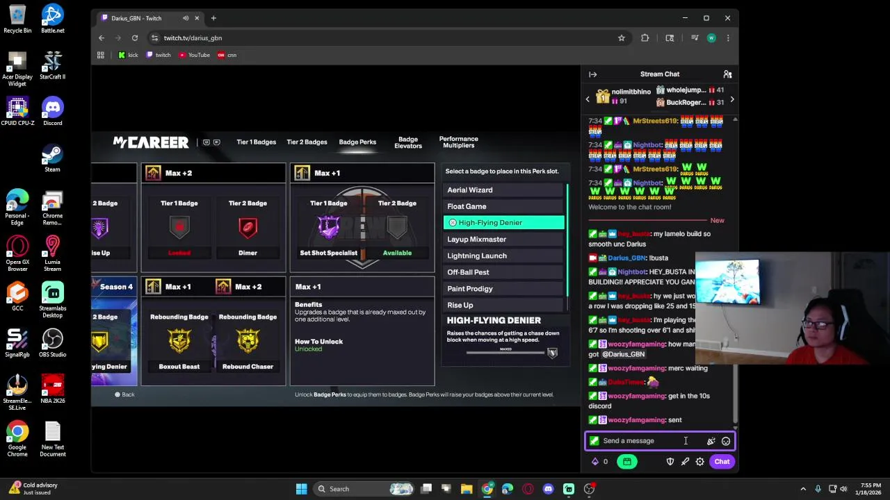Click the Dimer badge icon
The height and width of the screenshot is (500, 890).
click(x=248, y=227)
